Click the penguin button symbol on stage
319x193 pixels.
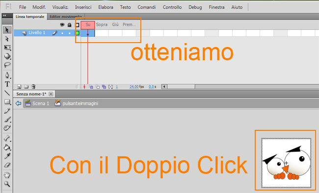[286, 163]
